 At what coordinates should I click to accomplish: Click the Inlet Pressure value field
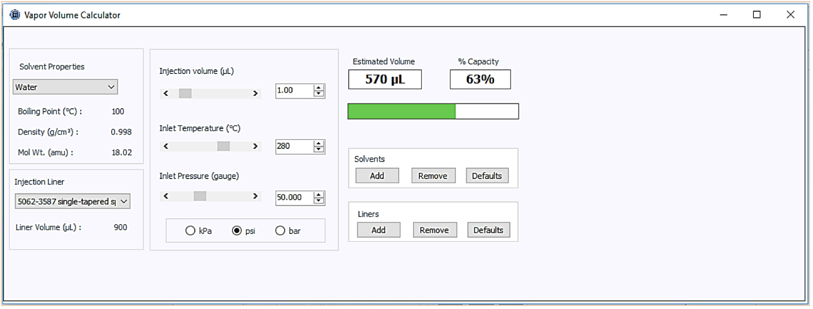click(294, 198)
